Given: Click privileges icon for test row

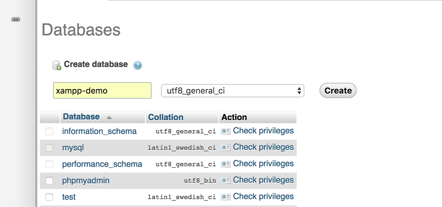Looking at the screenshot, I should click(225, 197).
